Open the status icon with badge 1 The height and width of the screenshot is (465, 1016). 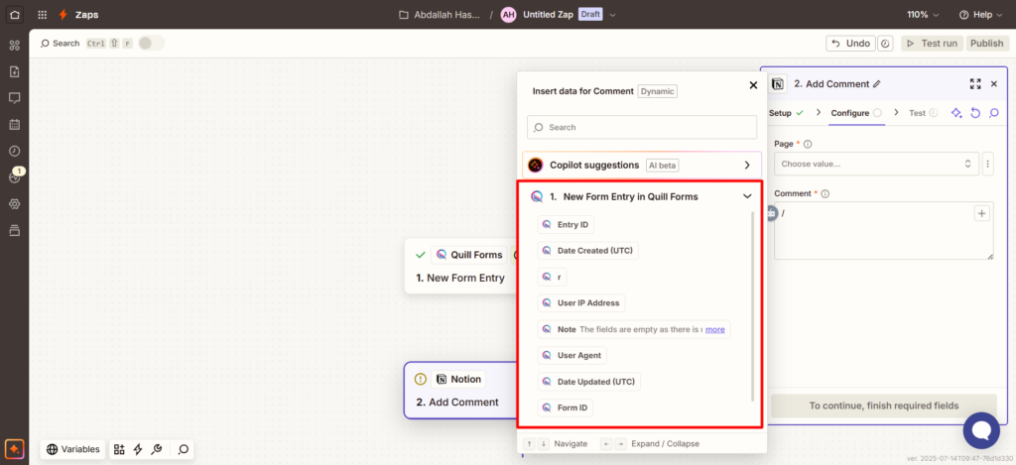coord(16,175)
